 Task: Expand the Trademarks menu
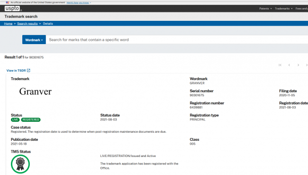[284, 9]
